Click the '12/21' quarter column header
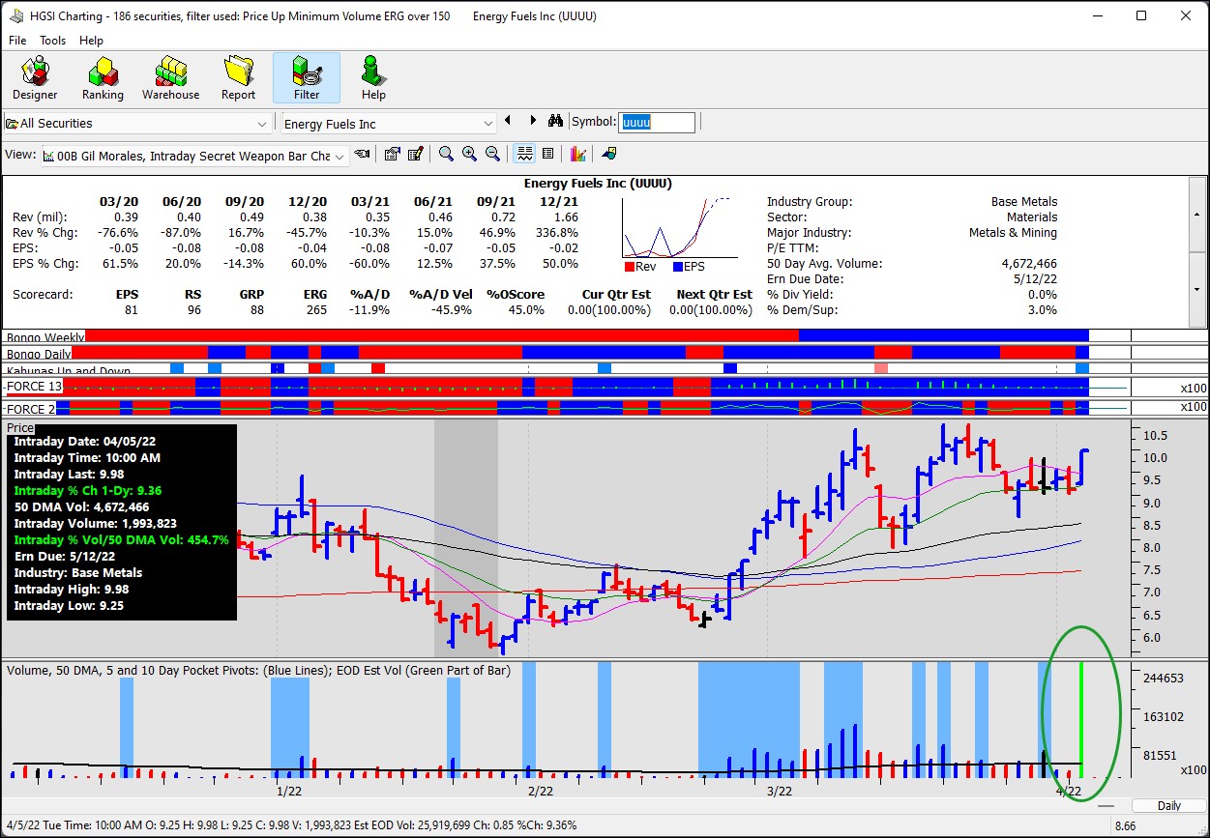The height and width of the screenshot is (838, 1210). [x=558, y=201]
